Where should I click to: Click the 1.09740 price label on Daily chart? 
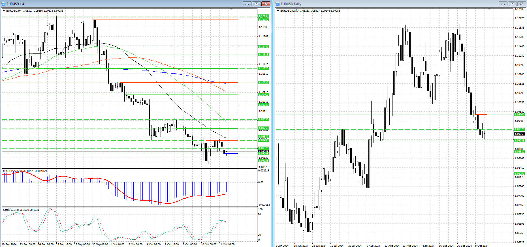tap(519, 115)
